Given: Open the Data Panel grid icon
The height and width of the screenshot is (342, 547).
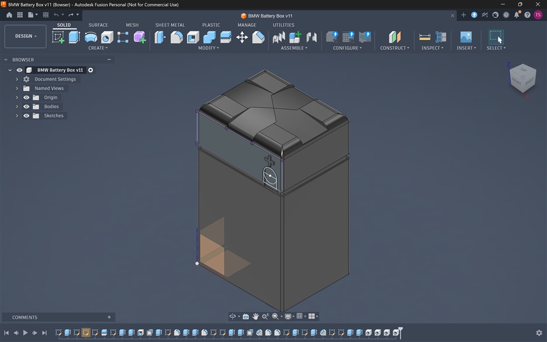Looking at the screenshot, I should [x=20, y=15].
